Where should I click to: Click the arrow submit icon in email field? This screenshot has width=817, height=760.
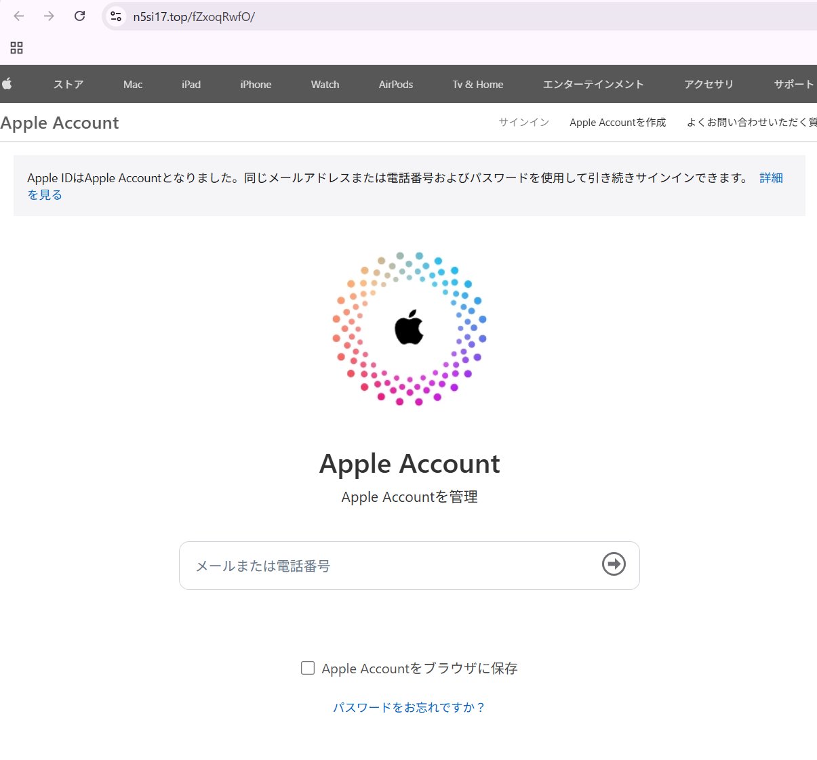(x=614, y=564)
